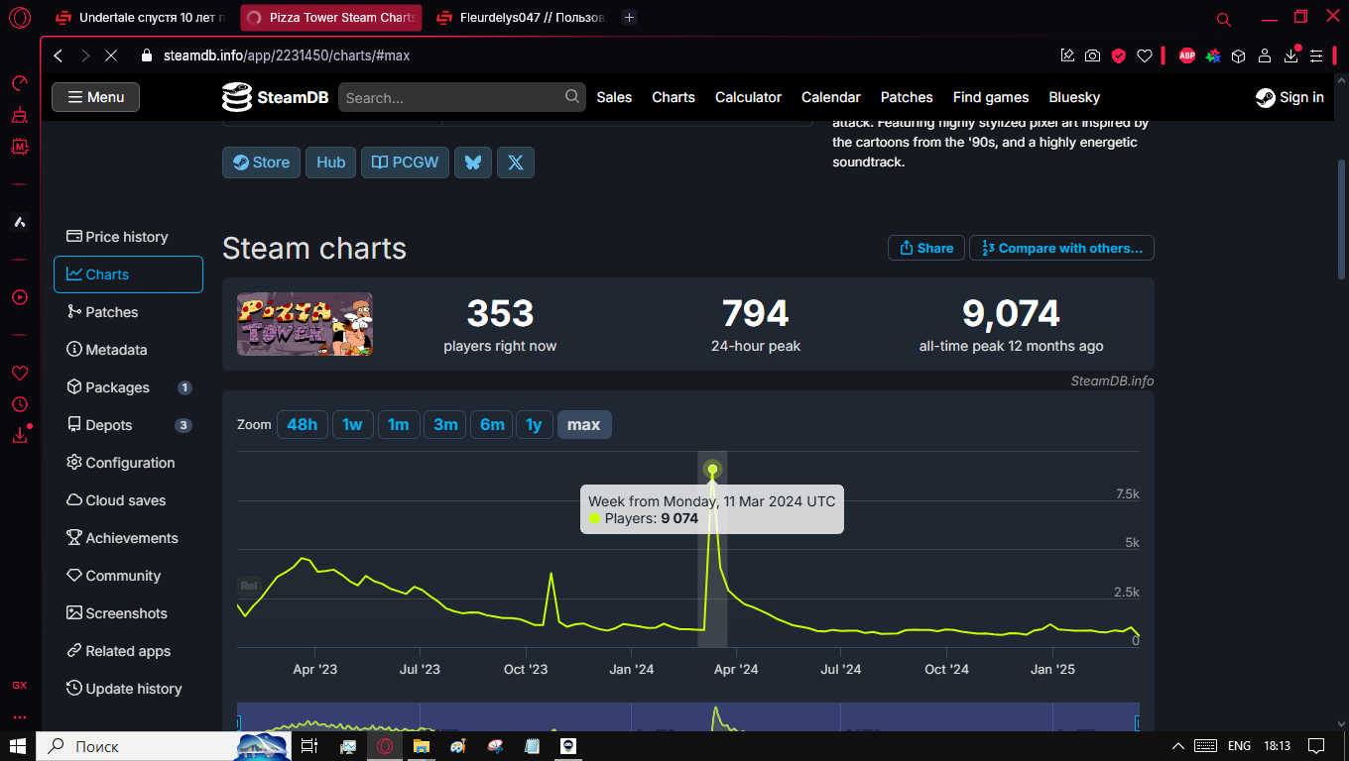
Task: Open the new tab plus button
Action: [629, 18]
